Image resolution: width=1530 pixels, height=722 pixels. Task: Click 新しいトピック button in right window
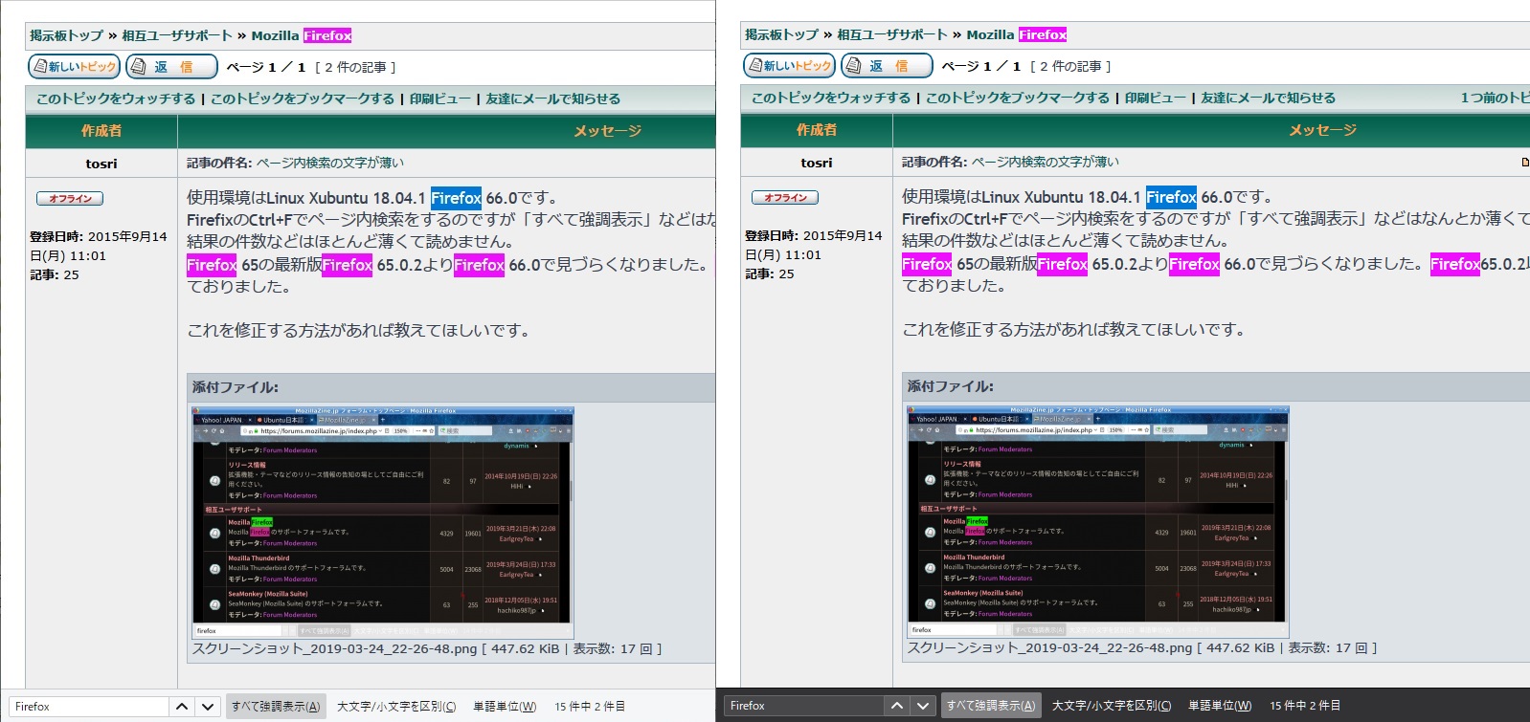[x=789, y=65]
